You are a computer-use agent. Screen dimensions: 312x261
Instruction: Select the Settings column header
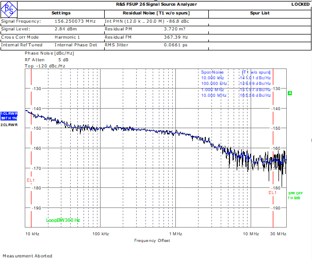pos(61,13)
